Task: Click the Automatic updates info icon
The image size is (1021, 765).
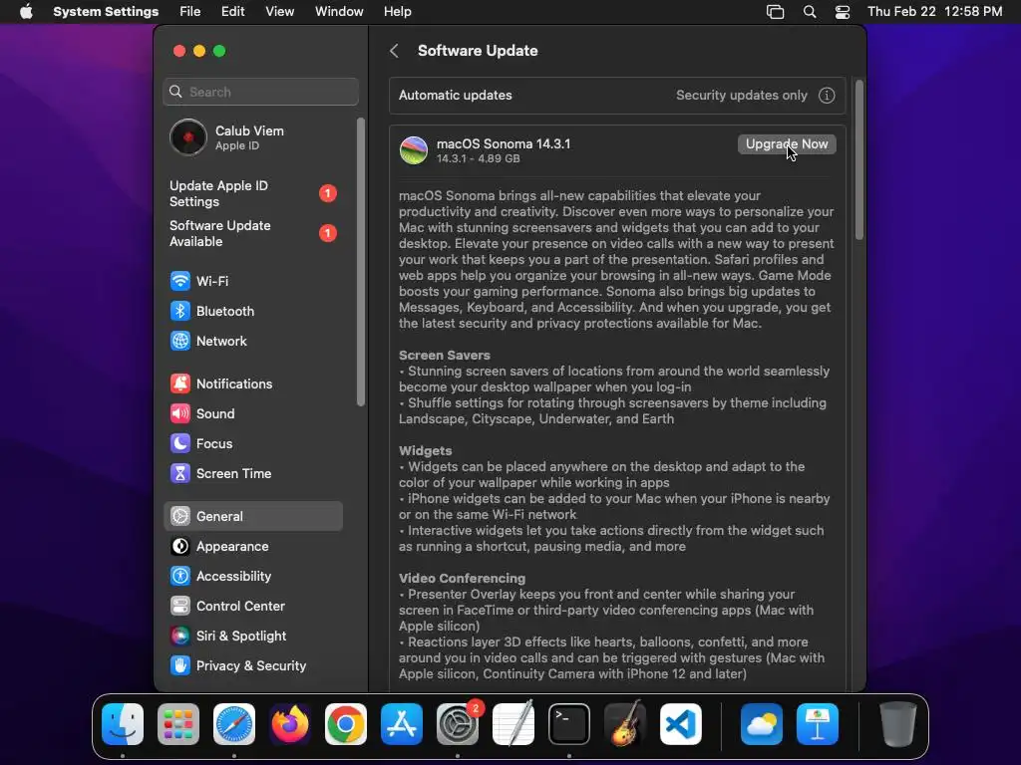Action: point(827,96)
